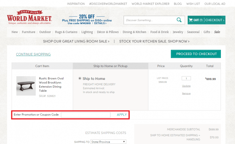Open the dining table product thumbnail
235x144 pixels.
(x=26, y=86)
